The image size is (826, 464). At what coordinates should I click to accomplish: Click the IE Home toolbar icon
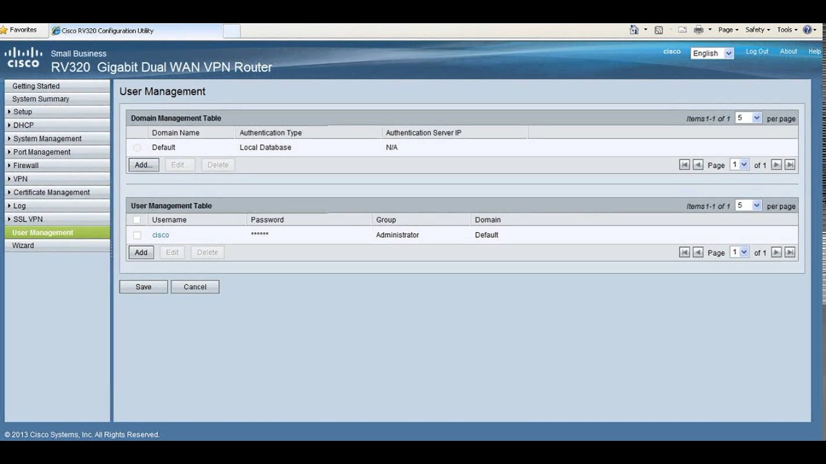point(634,30)
